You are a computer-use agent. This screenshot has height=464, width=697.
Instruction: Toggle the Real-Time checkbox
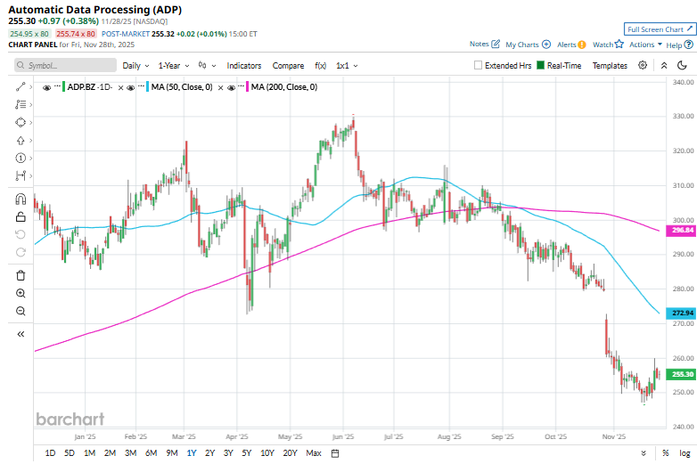[x=540, y=65]
